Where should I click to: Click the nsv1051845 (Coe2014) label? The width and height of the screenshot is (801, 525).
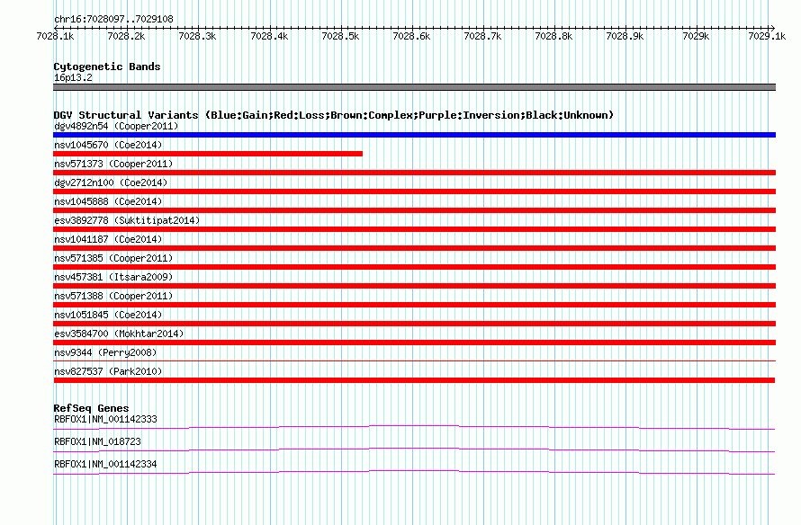(108, 315)
